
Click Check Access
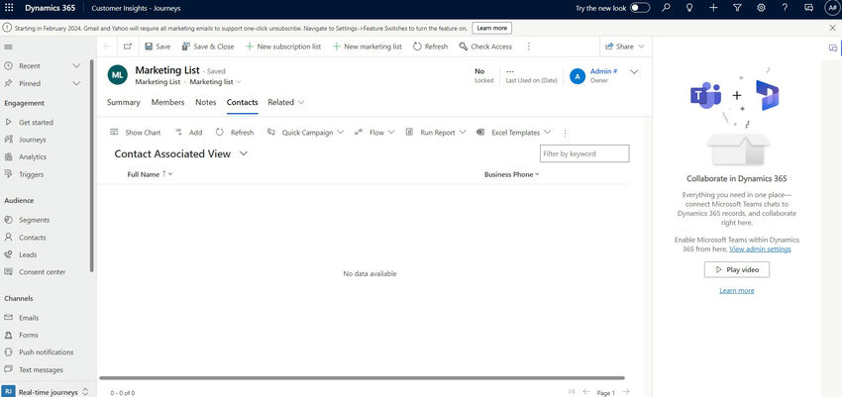coord(485,47)
